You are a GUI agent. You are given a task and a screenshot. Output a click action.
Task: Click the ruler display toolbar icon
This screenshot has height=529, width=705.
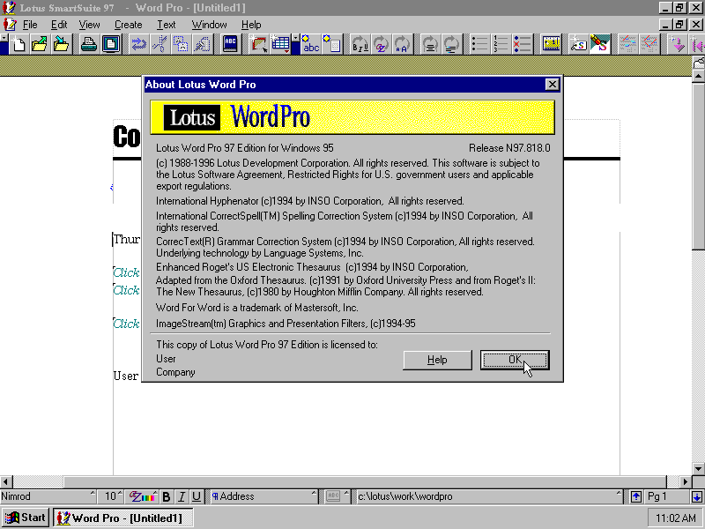click(x=551, y=44)
